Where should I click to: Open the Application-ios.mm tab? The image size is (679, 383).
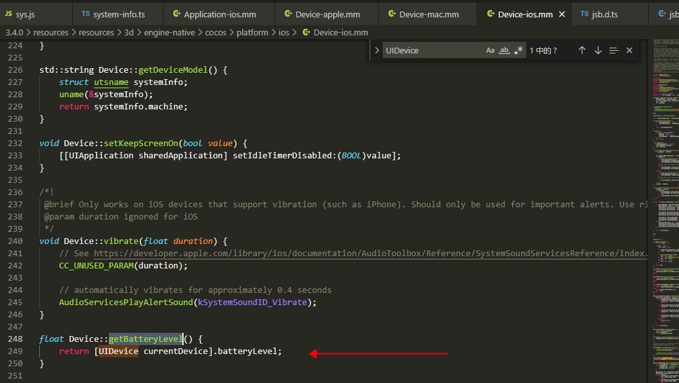pyautogui.click(x=219, y=14)
